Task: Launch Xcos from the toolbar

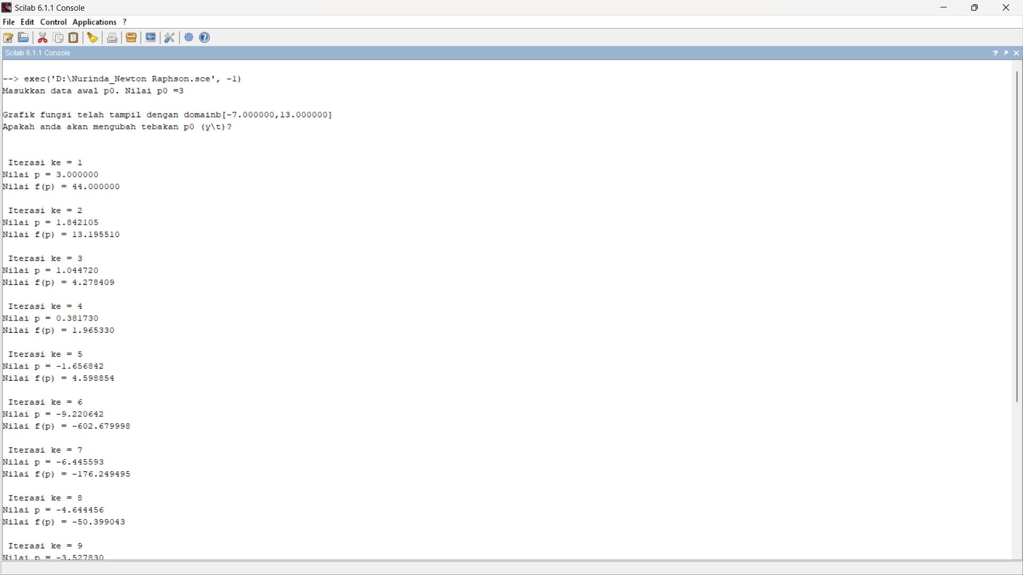Action: (x=151, y=38)
